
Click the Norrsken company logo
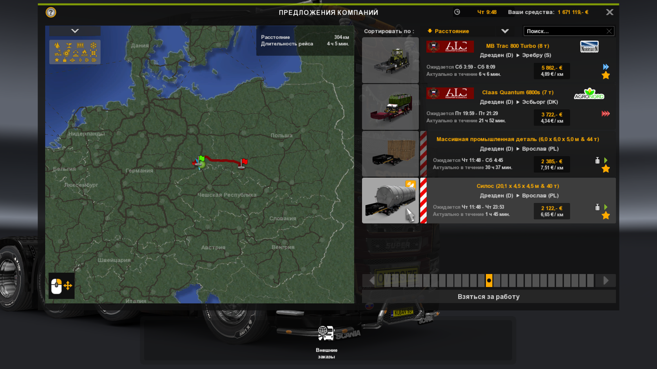(589, 46)
